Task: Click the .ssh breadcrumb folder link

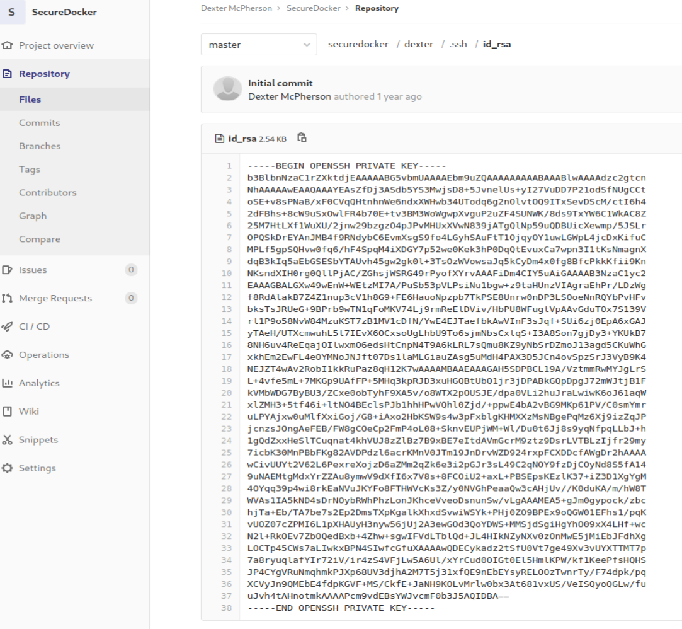Action: tap(457, 44)
